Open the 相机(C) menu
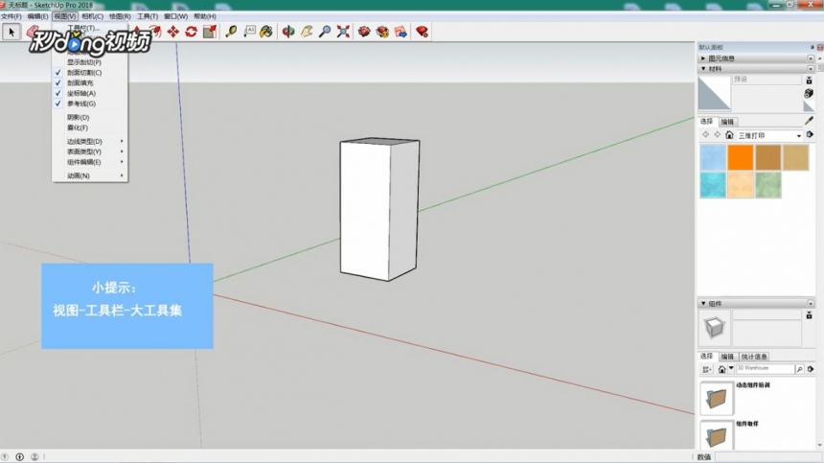824x463 pixels. 93,17
